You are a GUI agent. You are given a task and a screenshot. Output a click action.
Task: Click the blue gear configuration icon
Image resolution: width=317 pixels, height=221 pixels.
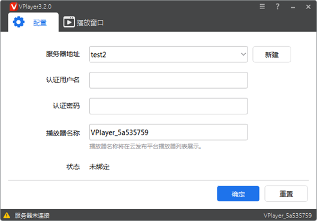pyautogui.click(x=19, y=22)
